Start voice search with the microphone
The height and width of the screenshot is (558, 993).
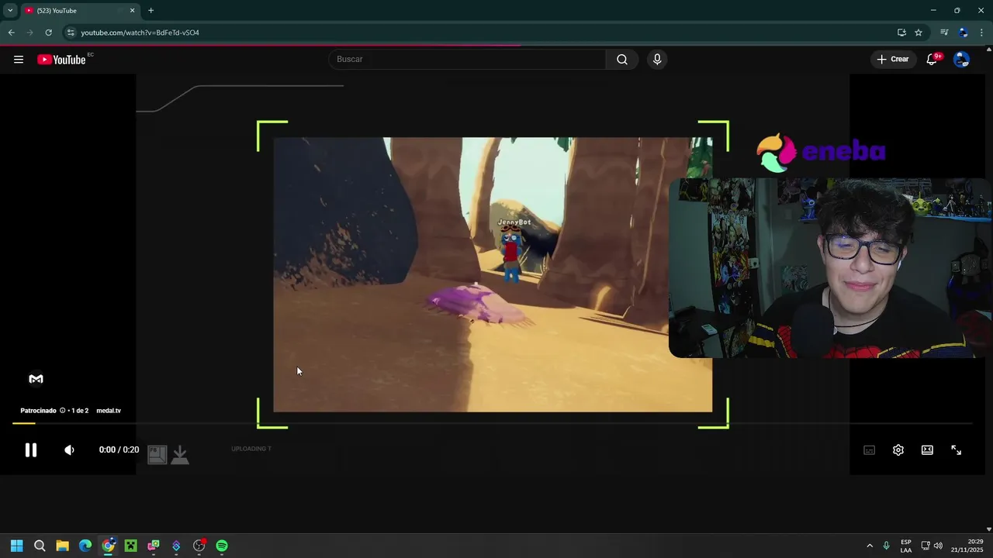coord(657,60)
